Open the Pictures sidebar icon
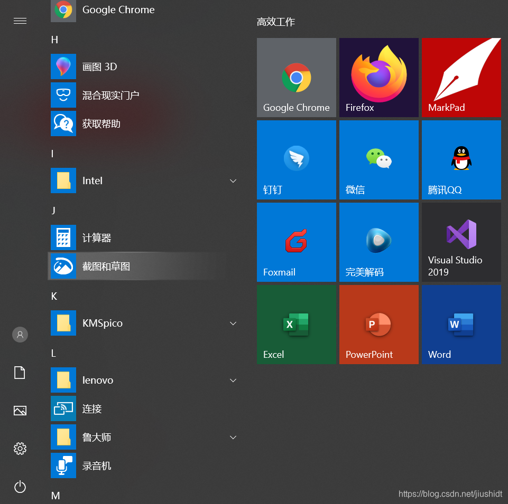This screenshot has width=508, height=504. tap(20, 411)
